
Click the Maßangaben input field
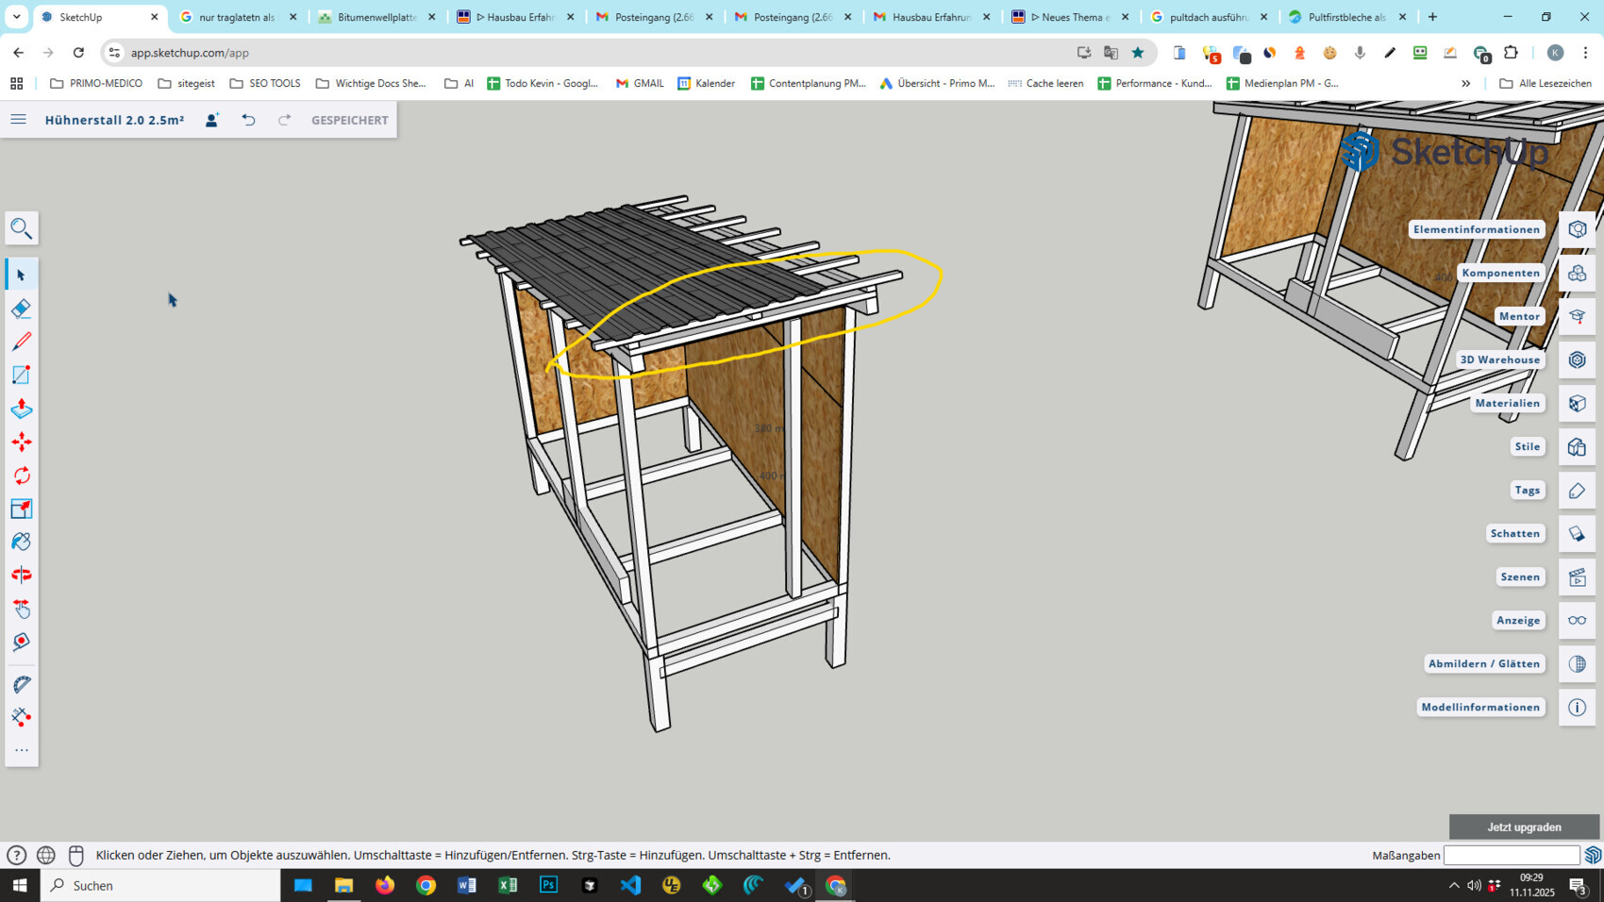pos(1511,855)
